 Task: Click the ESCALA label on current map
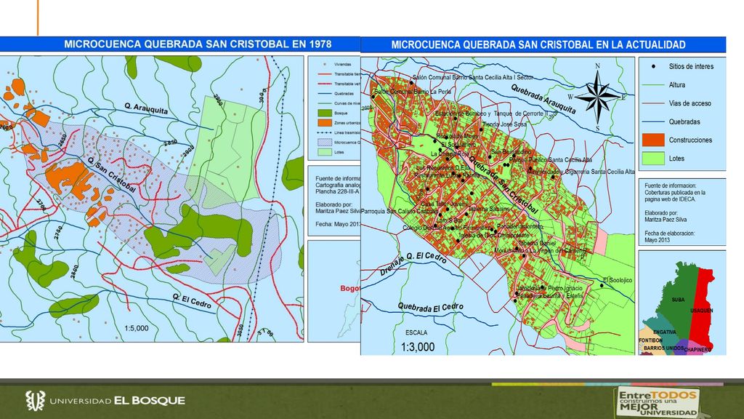pos(416,332)
